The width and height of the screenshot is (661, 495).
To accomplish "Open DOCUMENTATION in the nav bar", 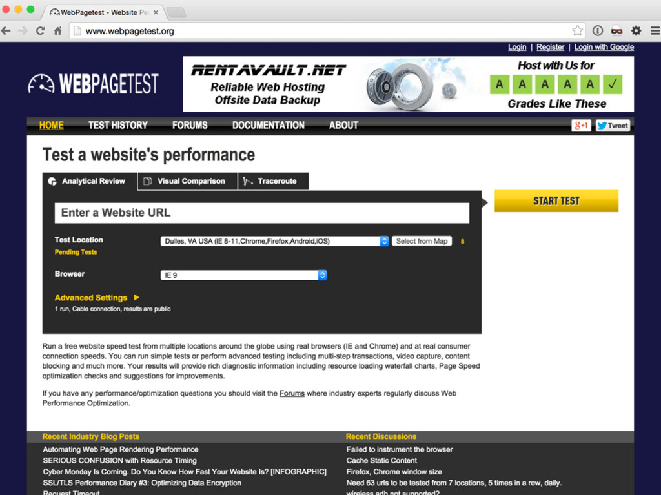I will click(268, 126).
